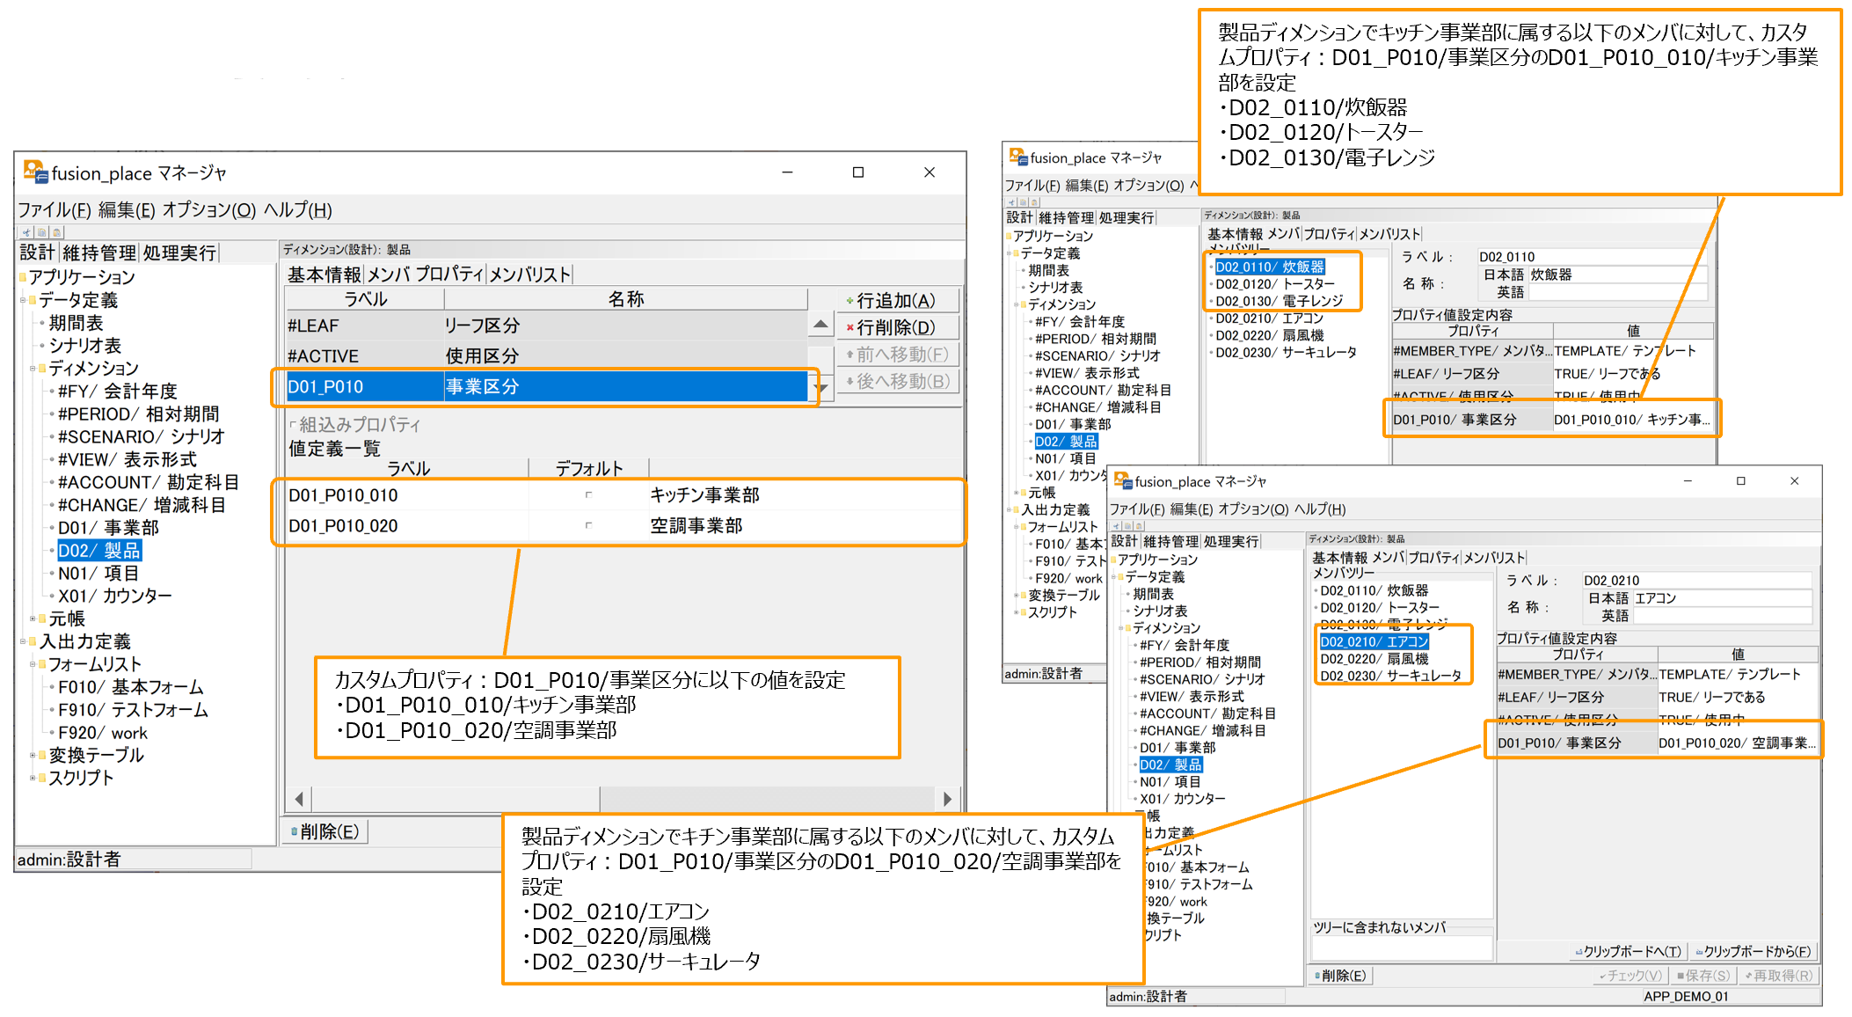The width and height of the screenshot is (1852, 1017).
Task: Click the 日本語 name field containing エアコン
Action: [1722, 598]
